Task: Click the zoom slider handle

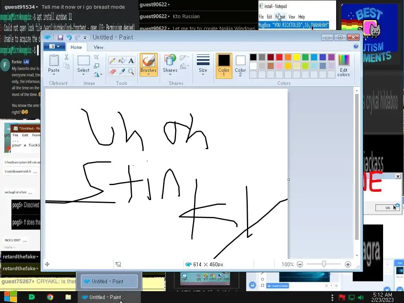Action: pos(324,264)
